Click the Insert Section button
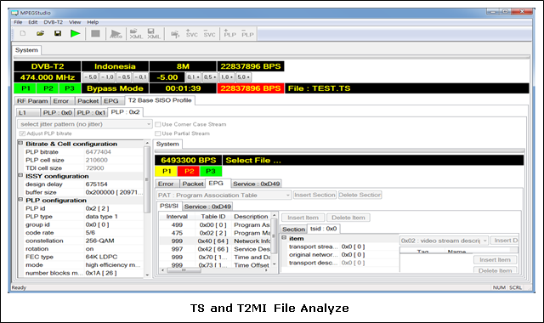The image size is (544, 323). (x=314, y=195)
